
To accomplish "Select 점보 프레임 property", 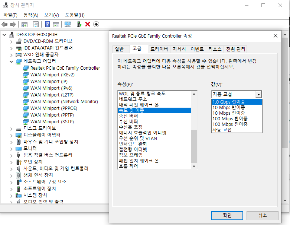I will point(154,155).
